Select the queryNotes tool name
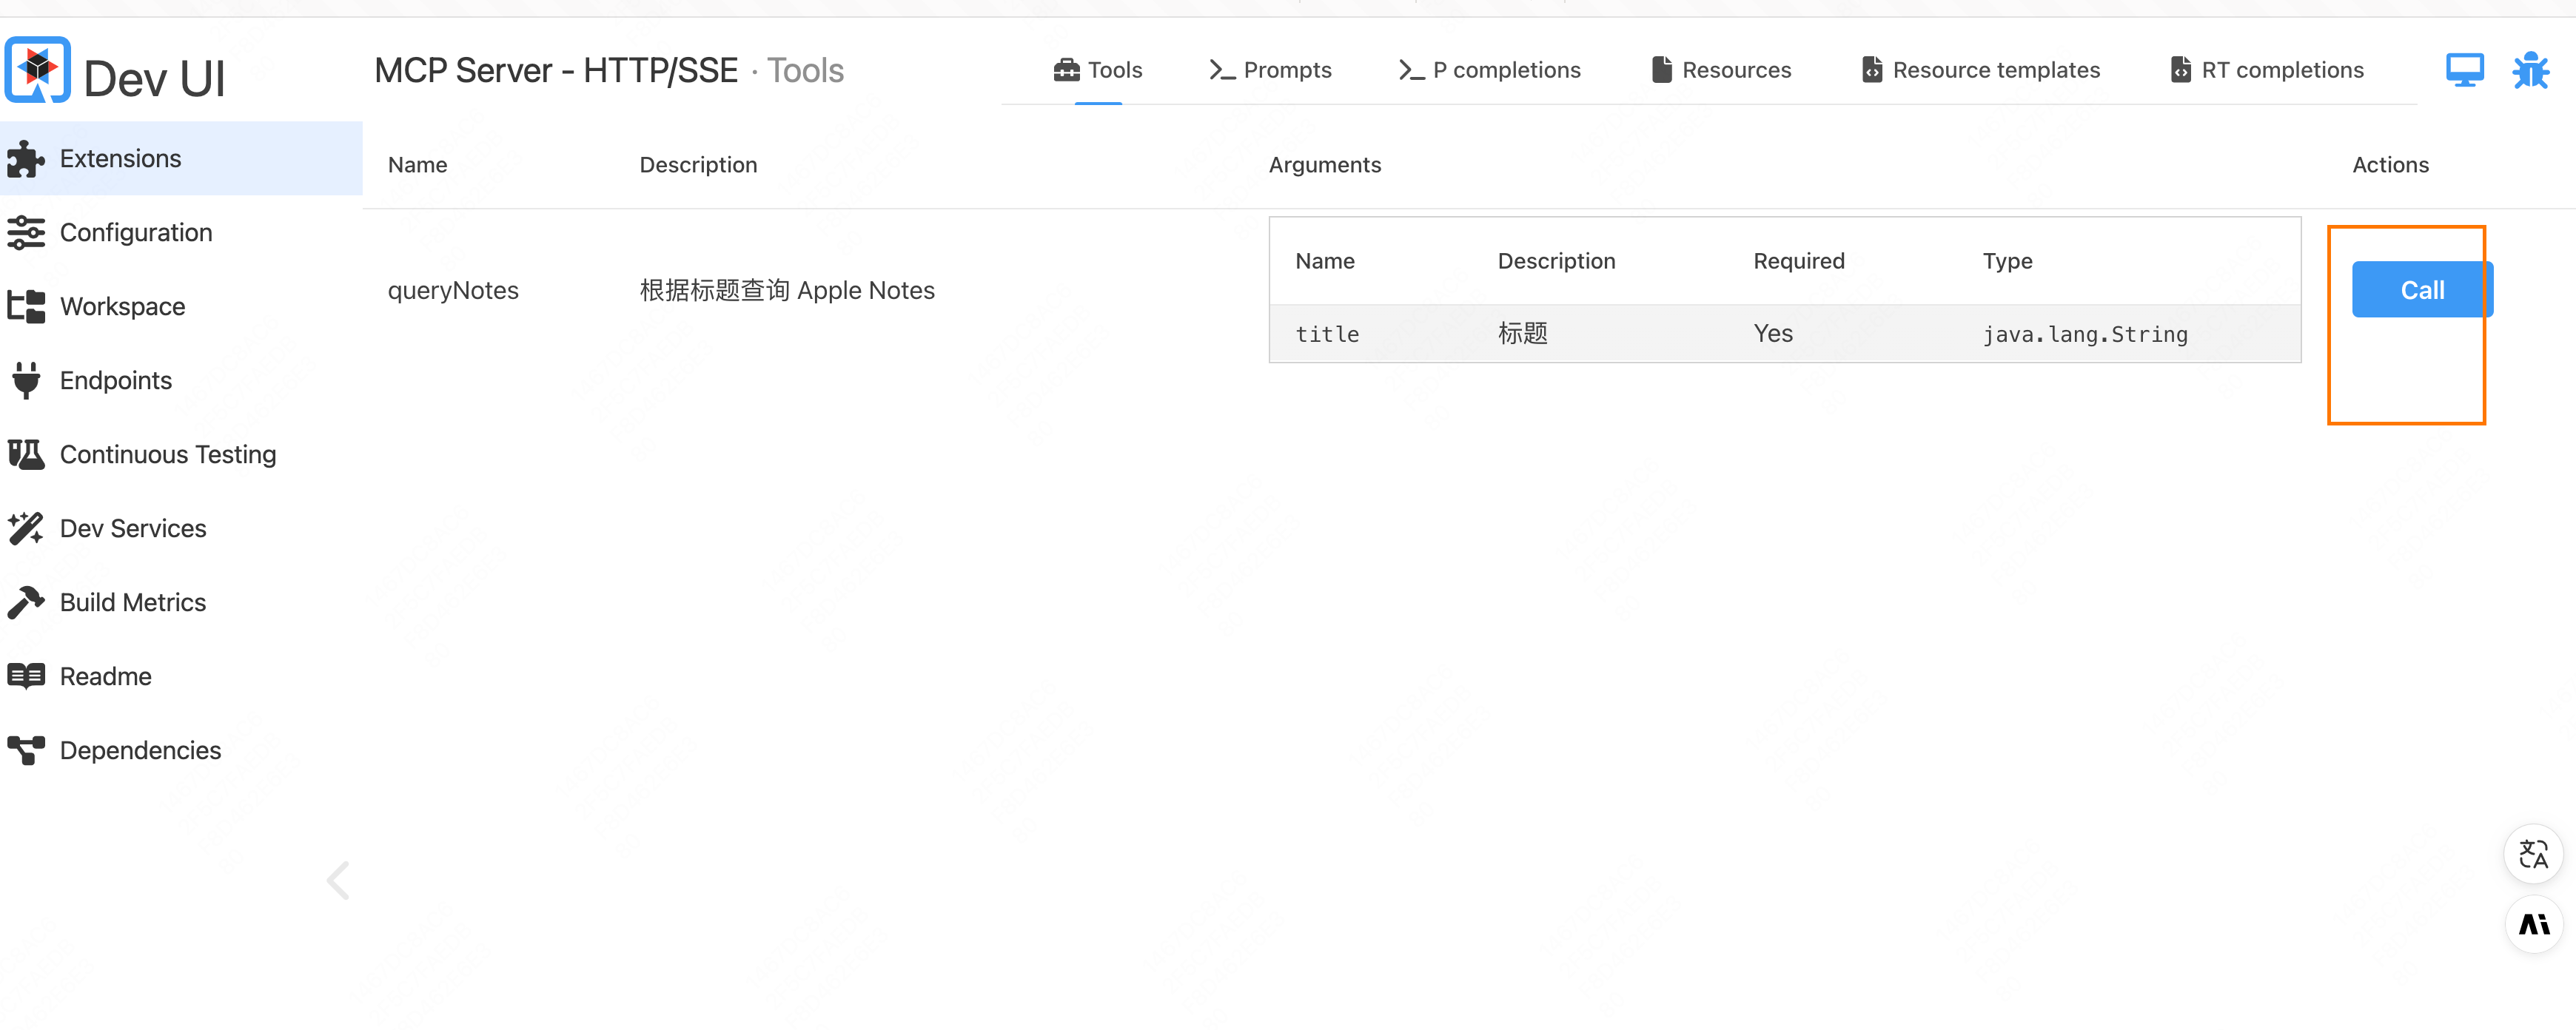 click(453, 291)
